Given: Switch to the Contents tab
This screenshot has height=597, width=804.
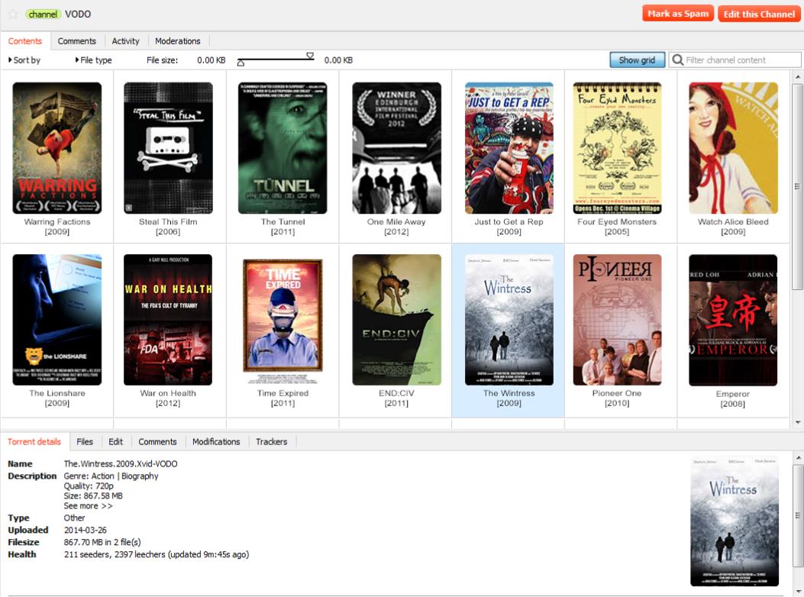Looking at the screenshot, I should pos(25,41).
